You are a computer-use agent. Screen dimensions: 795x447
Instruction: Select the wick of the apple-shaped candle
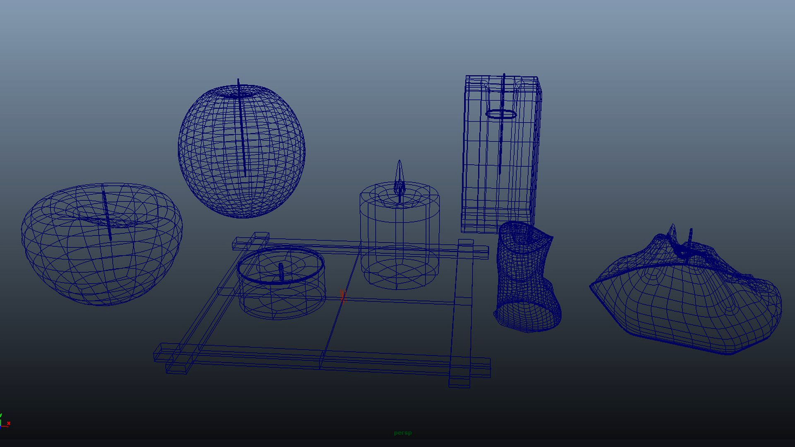[x=107, y=215]
